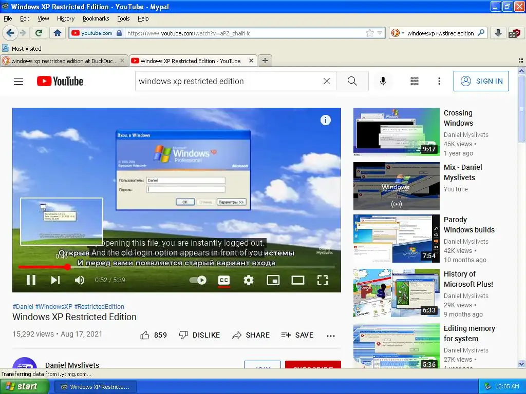526x394 pixels.
Task: Clear the YouTube search box with X
Action: pos(326,81)
